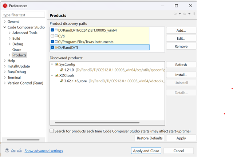Click the forward navigation arrow icon

185,14
